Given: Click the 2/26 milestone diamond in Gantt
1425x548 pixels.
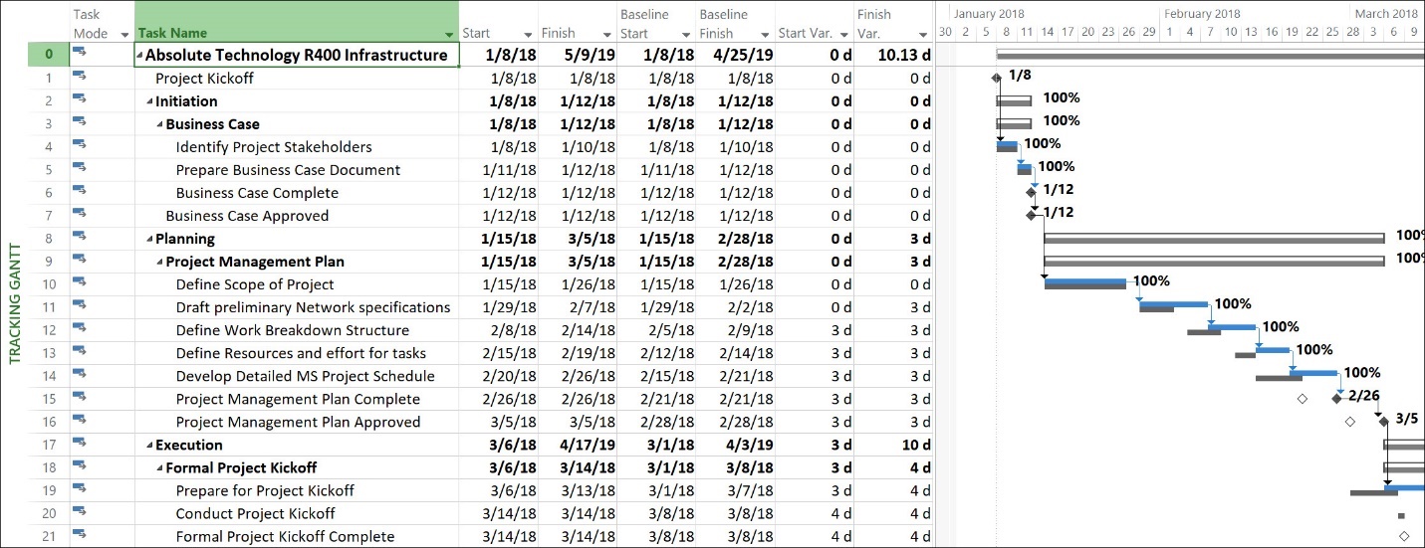Looking at the screenshot, I should [x=1336, y=398].
